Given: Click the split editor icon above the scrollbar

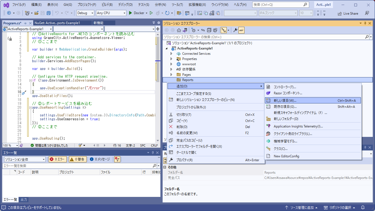Looking at the screenshot, I should click(x=158, y=29).
